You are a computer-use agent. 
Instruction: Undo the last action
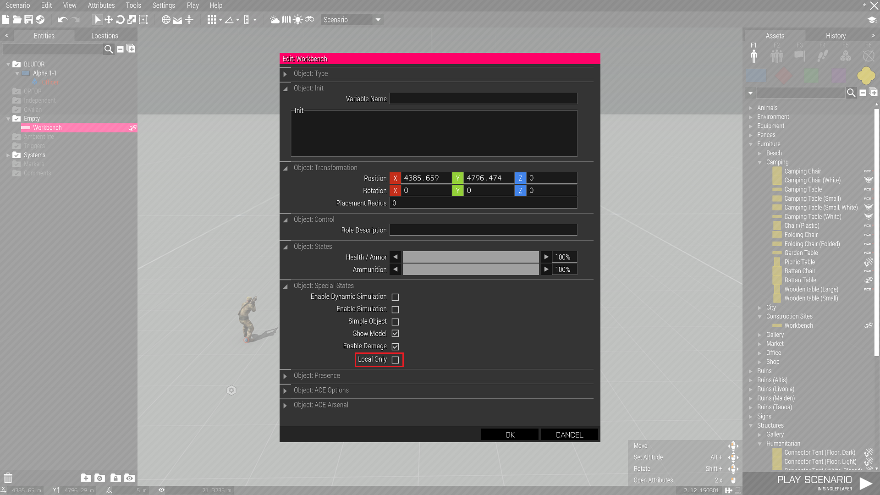tap(62, 20)
